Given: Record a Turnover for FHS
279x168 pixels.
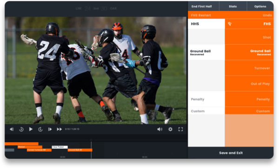Looking at the screenshot, I should pos(249,68).
